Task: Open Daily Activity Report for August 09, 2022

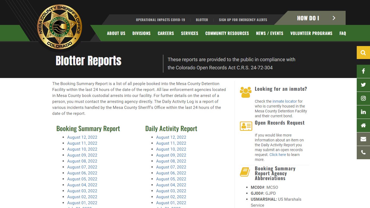Action: (x=171, y=155)
